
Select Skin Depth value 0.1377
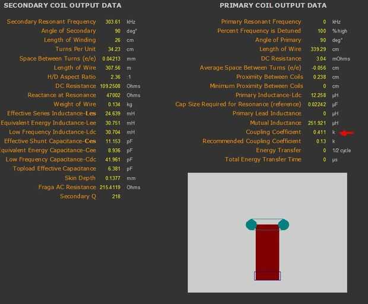tap(113, 178)
